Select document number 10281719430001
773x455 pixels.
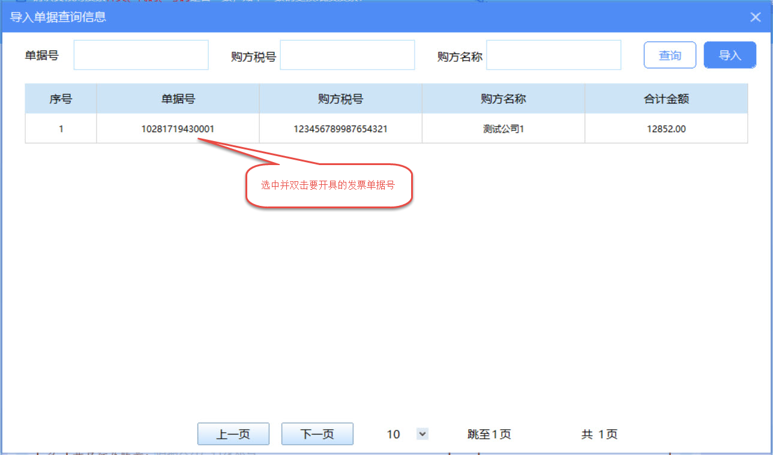coord(178,129)
